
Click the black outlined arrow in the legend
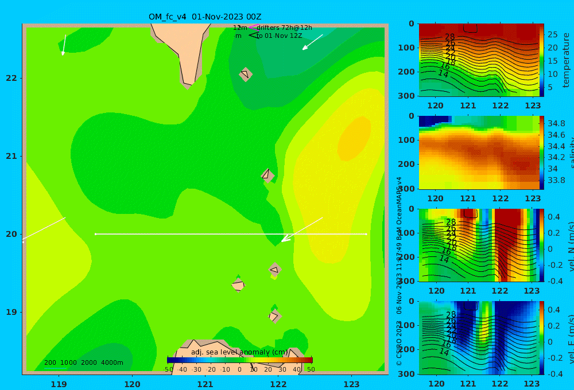253,35
